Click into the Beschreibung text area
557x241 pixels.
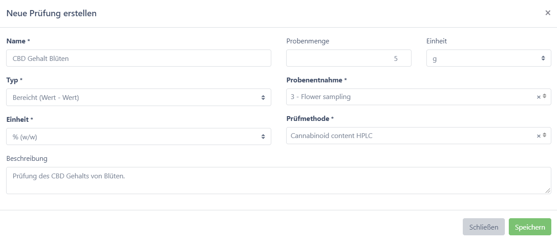click(279, 181)
